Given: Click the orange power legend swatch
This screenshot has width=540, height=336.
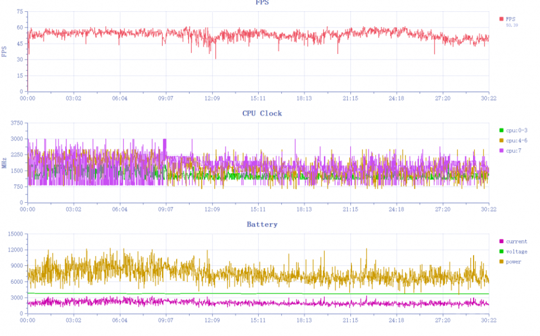Looking at the screenshot, I should (501, 262).
